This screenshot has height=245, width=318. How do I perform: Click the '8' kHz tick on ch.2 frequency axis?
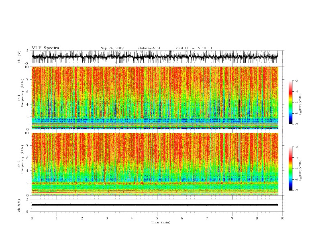28,146
